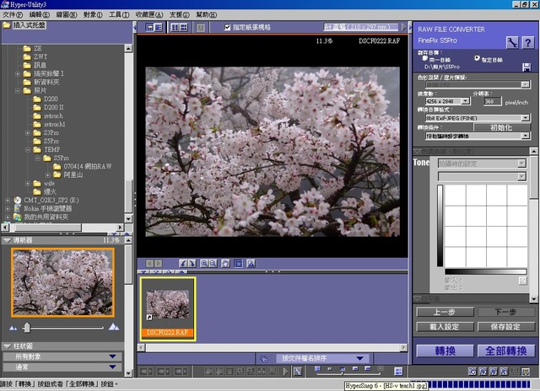Open the 幫助(H) menu
540x391 pixels.
pyautogui.click(x=206, y=15)
